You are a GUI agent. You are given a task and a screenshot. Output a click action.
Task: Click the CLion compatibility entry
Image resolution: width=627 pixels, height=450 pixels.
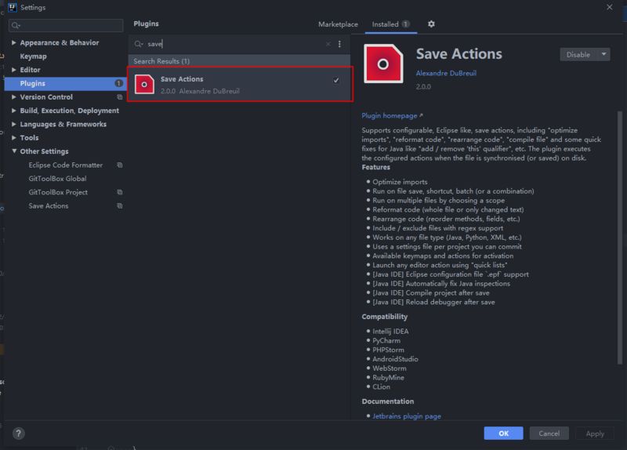tap(381, 386)
